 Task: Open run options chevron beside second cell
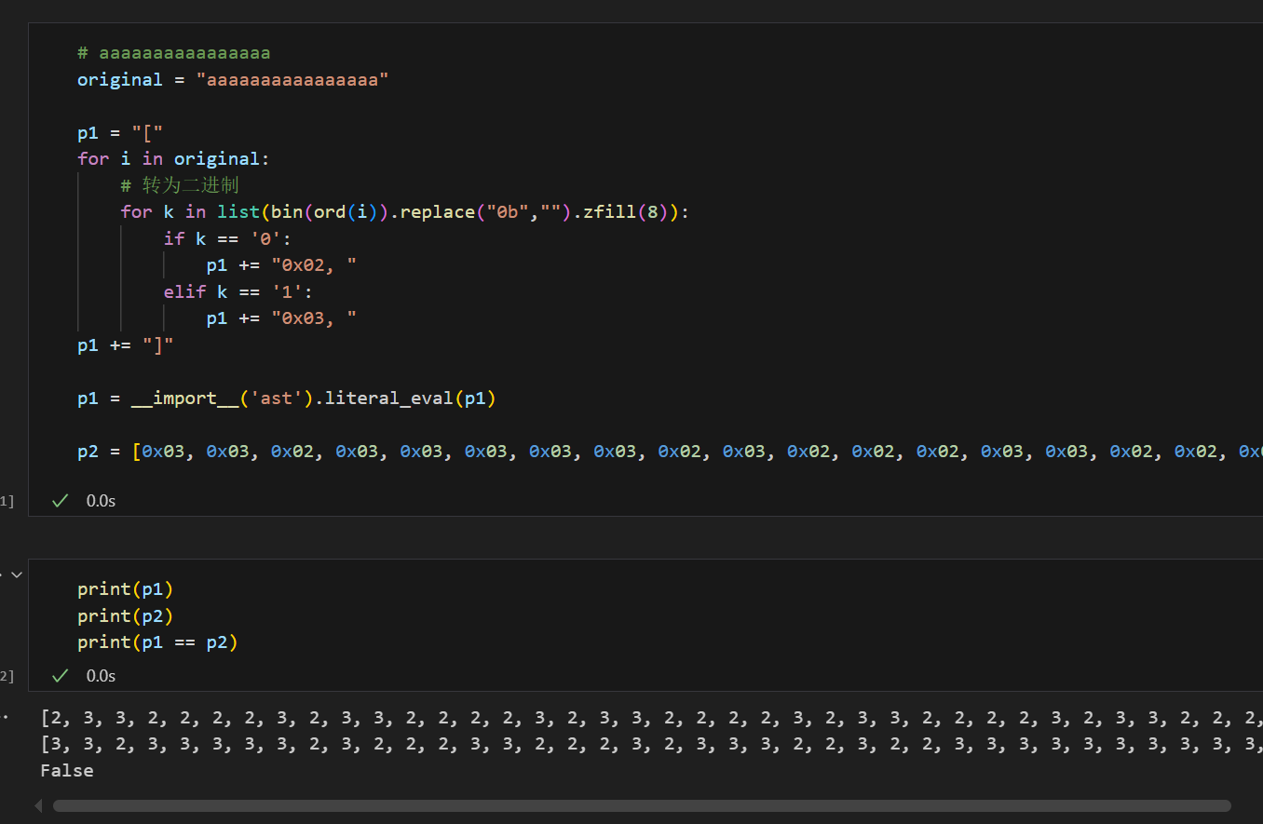[x=16, y=575]
